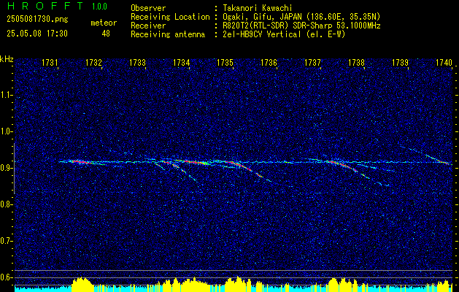Click the kHz axis unit label
The height and width of the screenshot is (292, 459).
7,59
